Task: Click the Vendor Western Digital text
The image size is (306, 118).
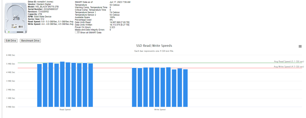Action: click(39, 4)
